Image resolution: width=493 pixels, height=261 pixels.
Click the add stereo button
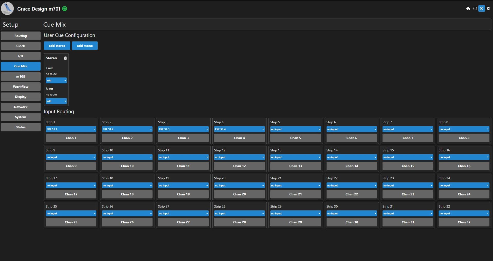pyautogui.click(x=57, y=46)
